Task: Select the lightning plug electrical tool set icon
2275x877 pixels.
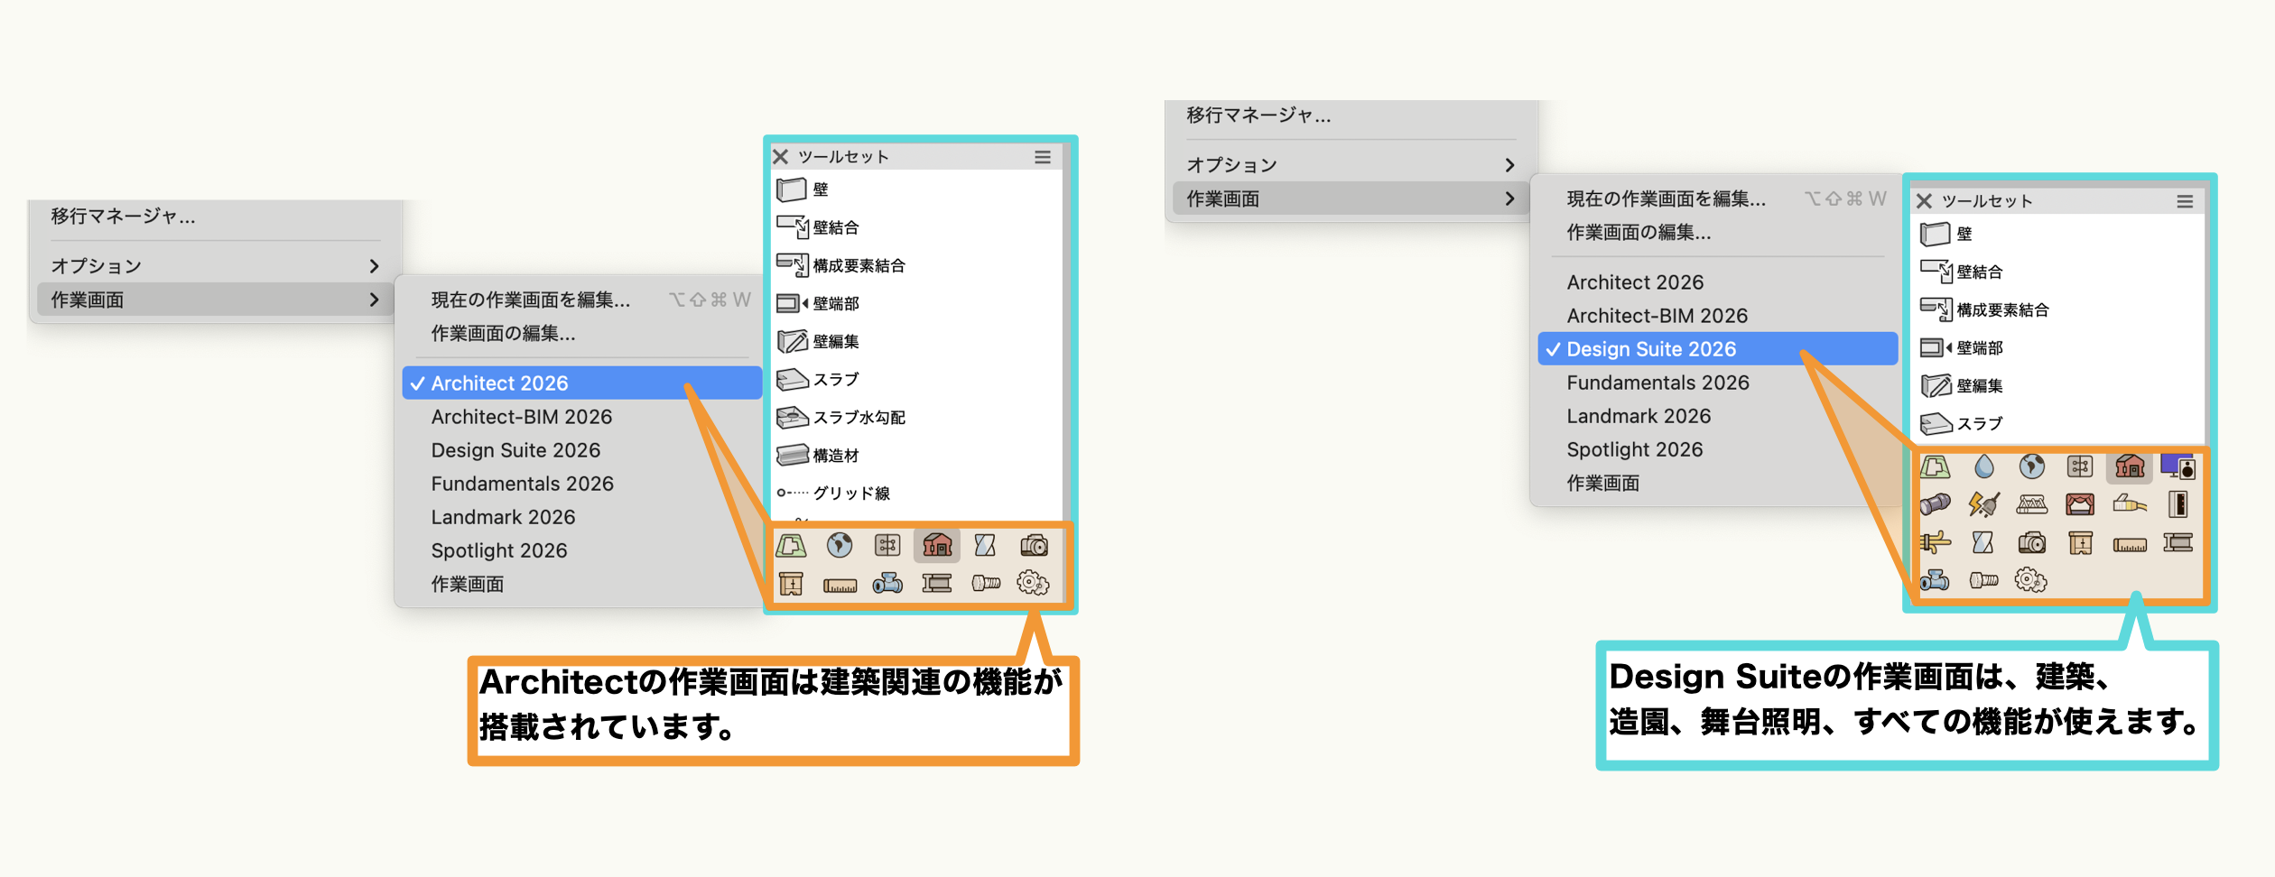Action: point(1983,504)
